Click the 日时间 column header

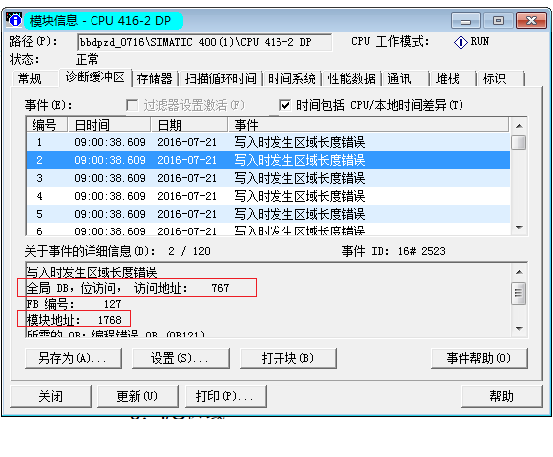click(108, 125)
